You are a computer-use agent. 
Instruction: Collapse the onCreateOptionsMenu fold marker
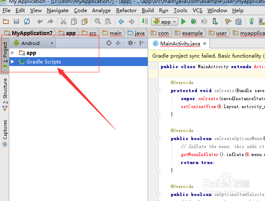point(158,139)
